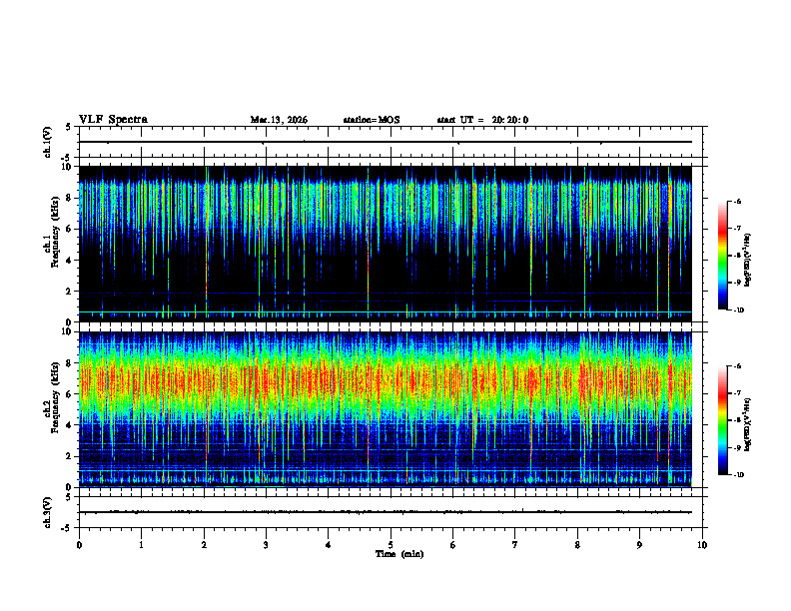
Task: Click the "-5" tick on ch.3(V) axis
Action: coord(66,528)
